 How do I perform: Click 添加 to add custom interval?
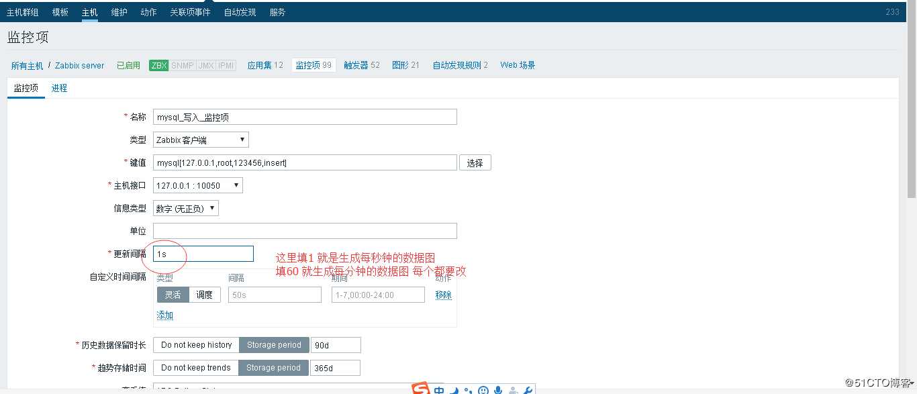point(165,315)
